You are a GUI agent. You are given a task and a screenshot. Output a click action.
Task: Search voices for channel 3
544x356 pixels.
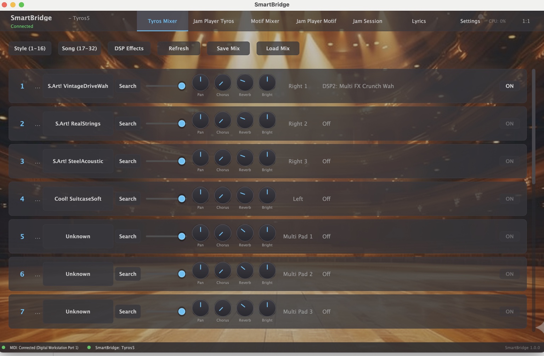coord(127,161)
